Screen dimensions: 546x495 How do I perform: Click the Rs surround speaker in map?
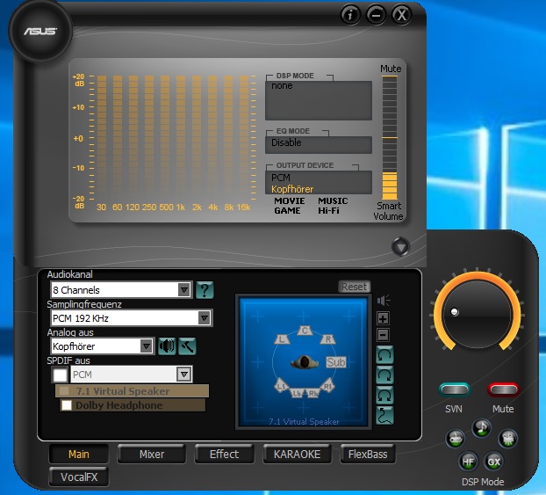(327, 386)
